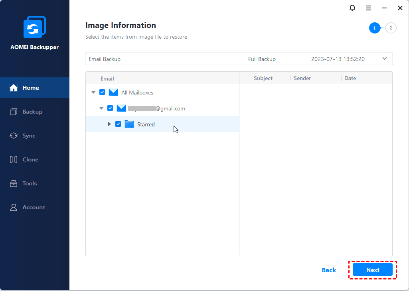Select the All Mailboxes label
Viewport: 409px width, 291px height.
[x=137, y=92]
